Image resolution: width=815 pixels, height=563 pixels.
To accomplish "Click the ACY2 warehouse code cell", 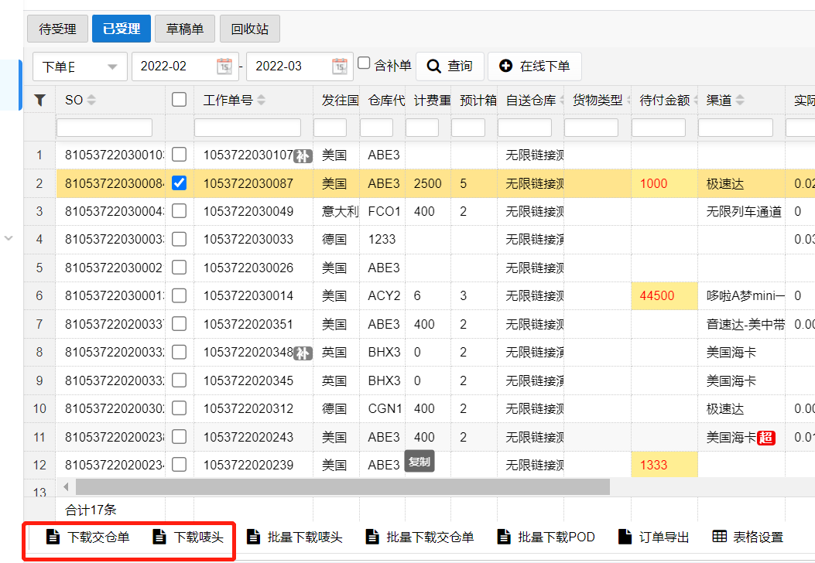I will (384, 296).
